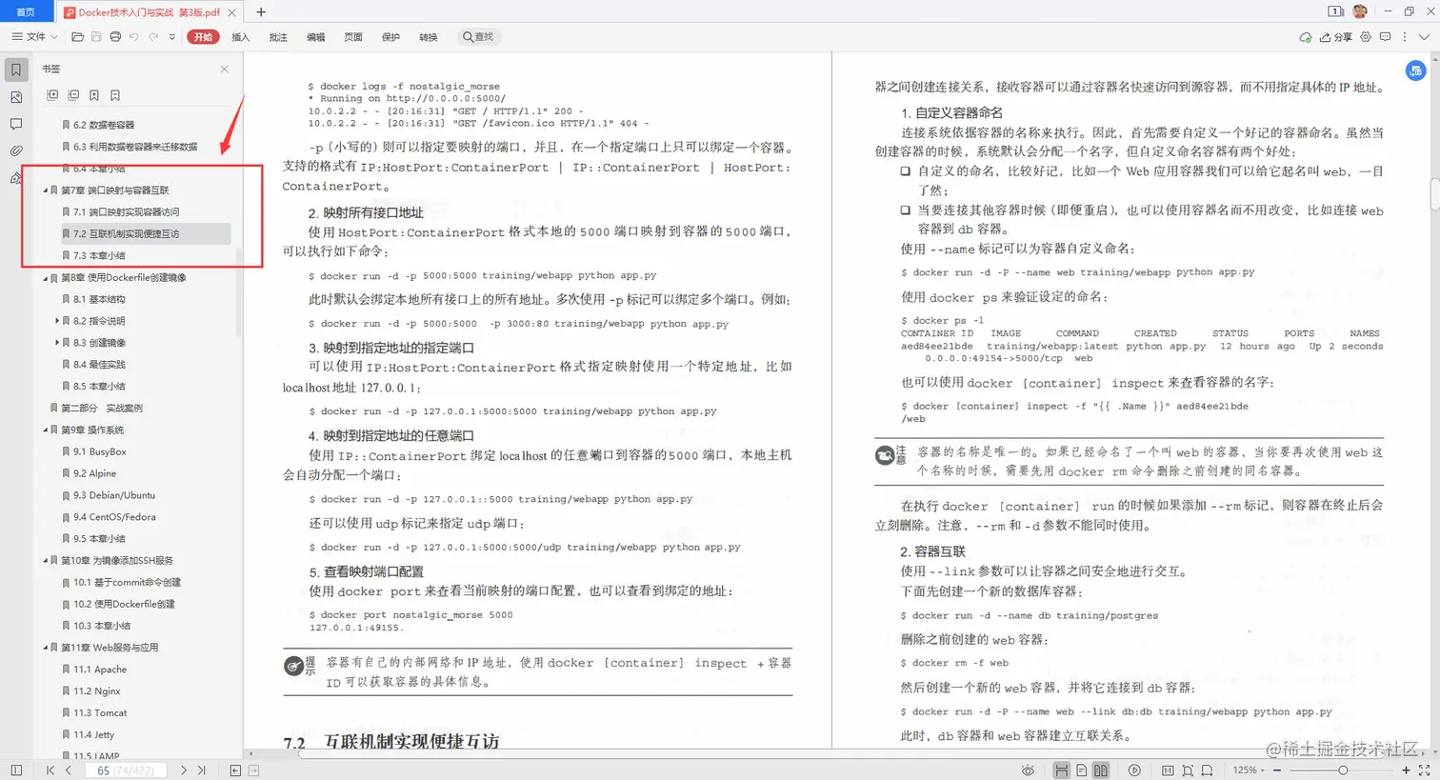Image resolution: width=1440 pixels, height=780 pixels.
Task: Toggle double-page view in status bar
Action: (1102, 770)
